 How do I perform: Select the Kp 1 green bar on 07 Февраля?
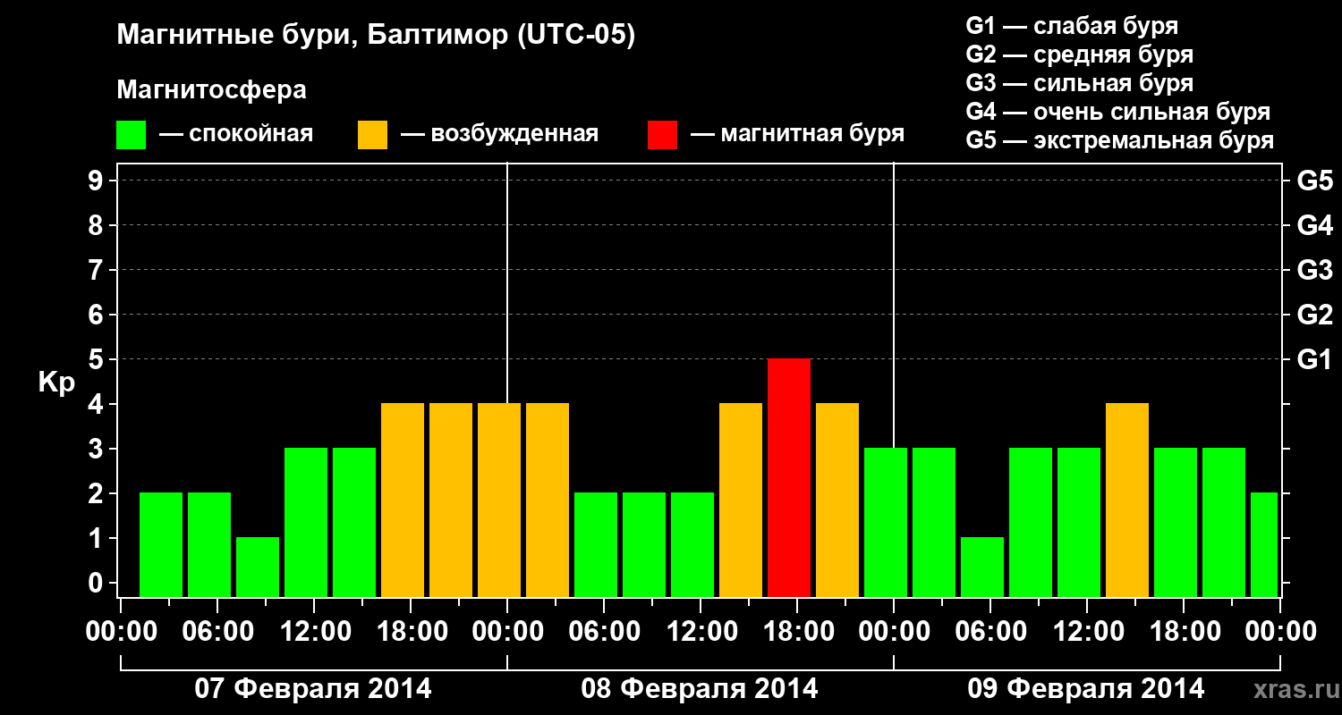pyautogui.click(x=258, y=567)
